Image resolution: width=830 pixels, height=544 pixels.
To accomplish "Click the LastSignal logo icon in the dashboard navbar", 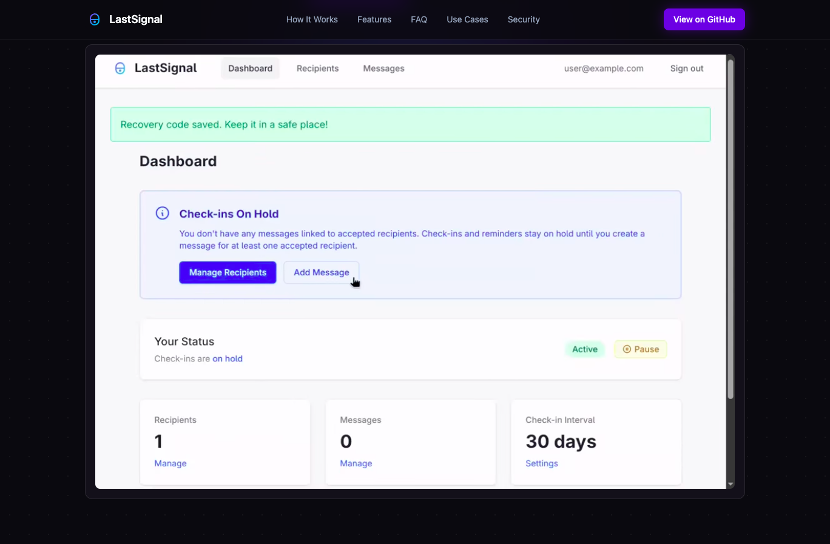I will 120,69.
